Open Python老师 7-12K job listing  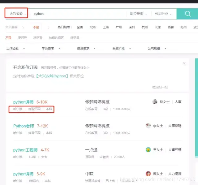click(x=24, y=126)
